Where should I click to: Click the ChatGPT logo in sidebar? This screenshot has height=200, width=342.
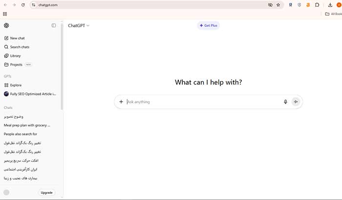6,25
